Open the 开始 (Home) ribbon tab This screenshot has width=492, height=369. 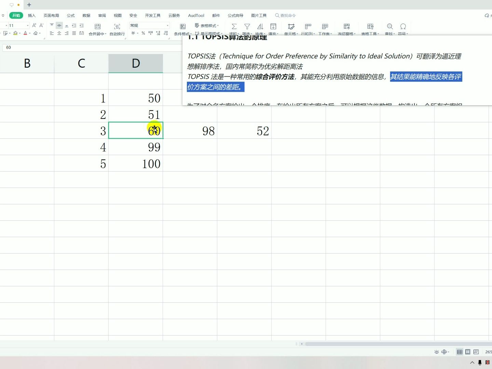[x=16, y=15]
